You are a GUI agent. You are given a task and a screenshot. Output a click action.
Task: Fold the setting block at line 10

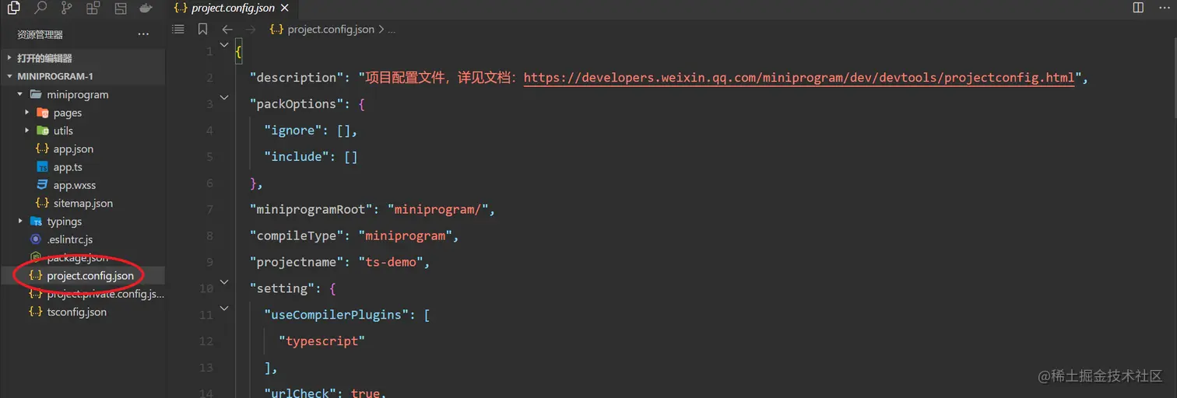224,281
